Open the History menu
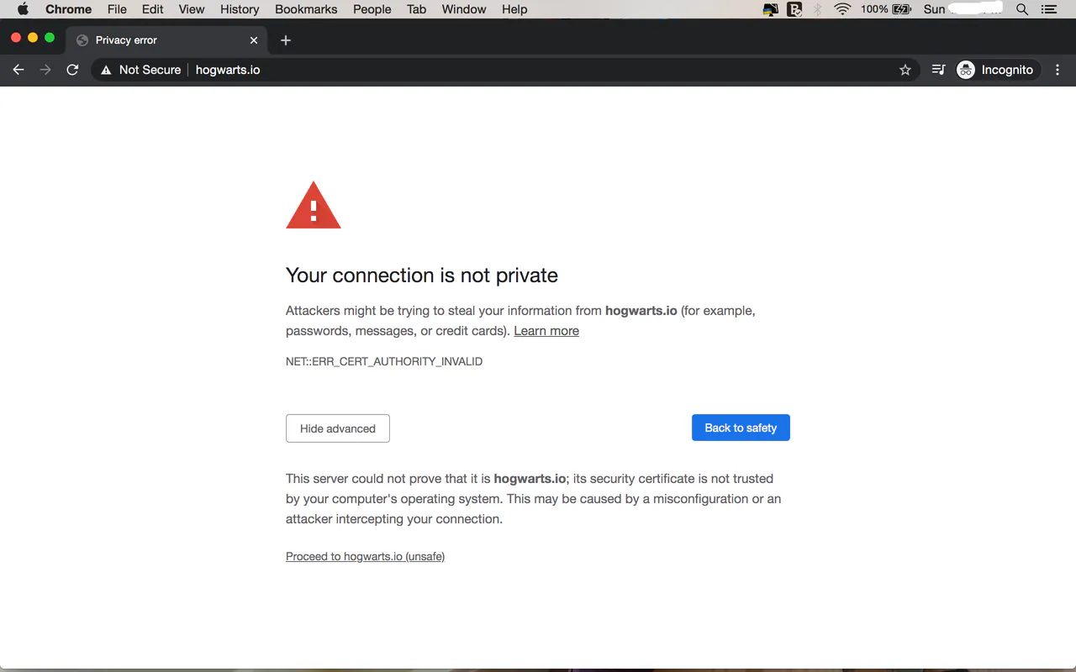 pyautogui.click(x=240, y=9)
